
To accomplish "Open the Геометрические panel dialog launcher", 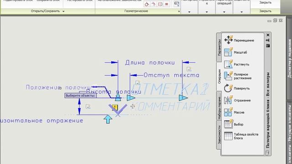I will (179, 11).
